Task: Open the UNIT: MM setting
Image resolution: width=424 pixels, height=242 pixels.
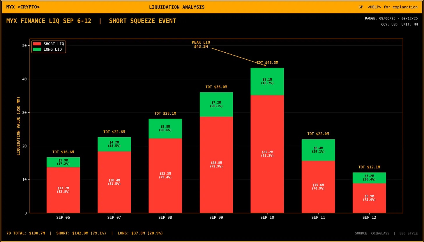Action: [409, 24]
